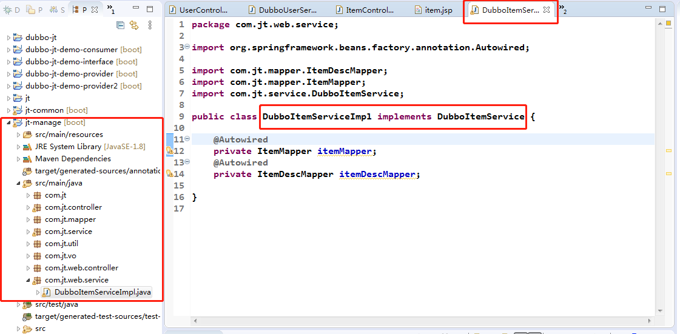
Task: Expand the dubbo-jt-demo-consumer project
Action: pos(8,50)
